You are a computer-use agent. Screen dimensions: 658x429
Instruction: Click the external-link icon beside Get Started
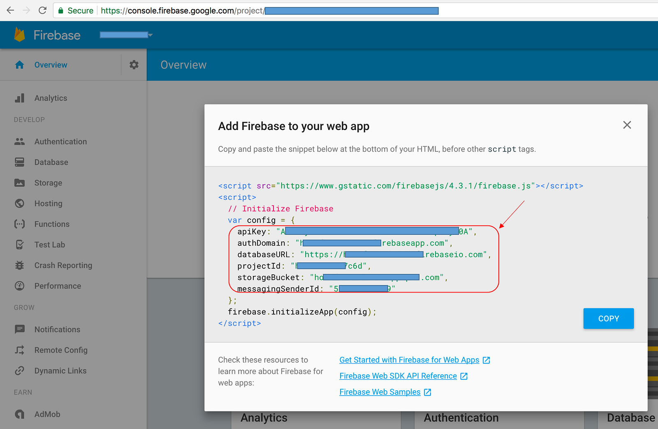tap(486, 360)
